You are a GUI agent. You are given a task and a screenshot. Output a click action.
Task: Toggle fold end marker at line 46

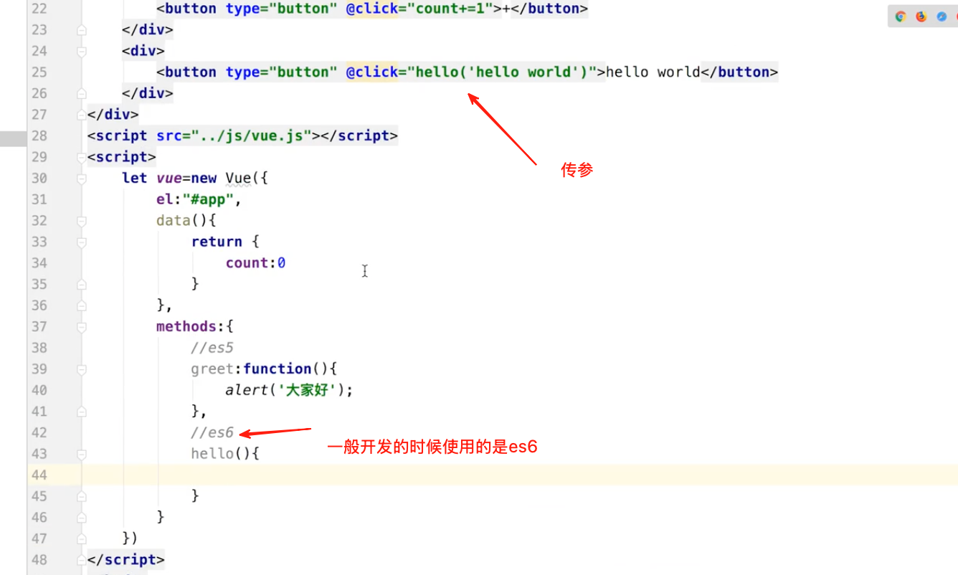81,517
